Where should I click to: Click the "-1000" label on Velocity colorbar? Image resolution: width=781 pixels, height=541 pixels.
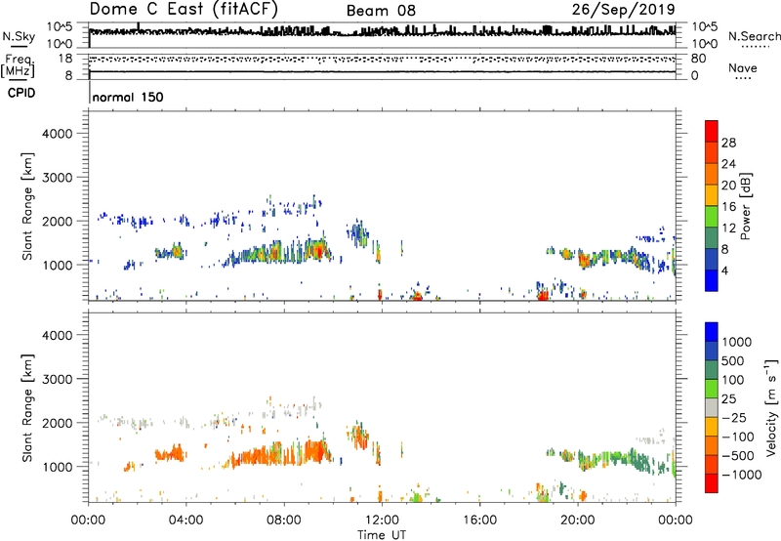pyautogui.click(x=741, y=475)
